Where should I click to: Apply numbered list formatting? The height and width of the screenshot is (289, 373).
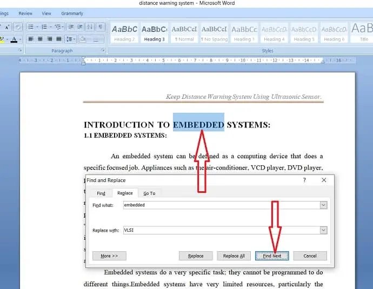pos(44,27)
